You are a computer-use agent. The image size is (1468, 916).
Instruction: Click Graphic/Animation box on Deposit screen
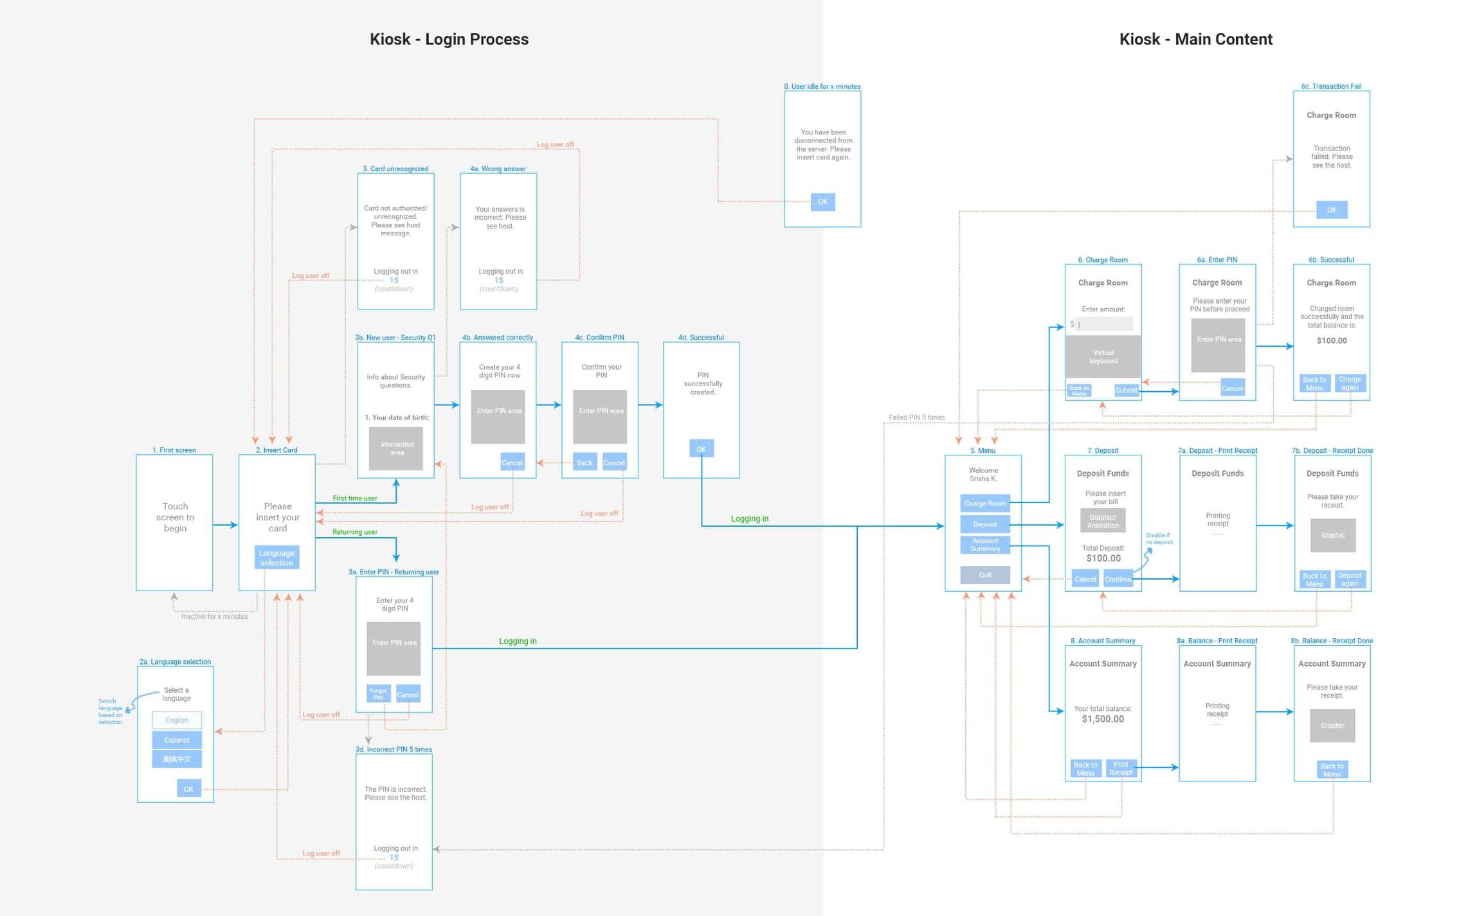pyautogui.click(x=1103, y=521)
